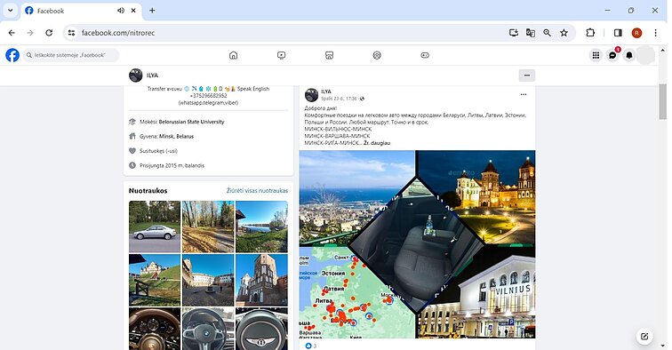Open Messenger chats icon
The width and height of the screenshot is (672, 350).
click(x=612, y=55)
